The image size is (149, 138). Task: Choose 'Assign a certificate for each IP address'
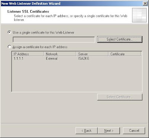[9, 47]
